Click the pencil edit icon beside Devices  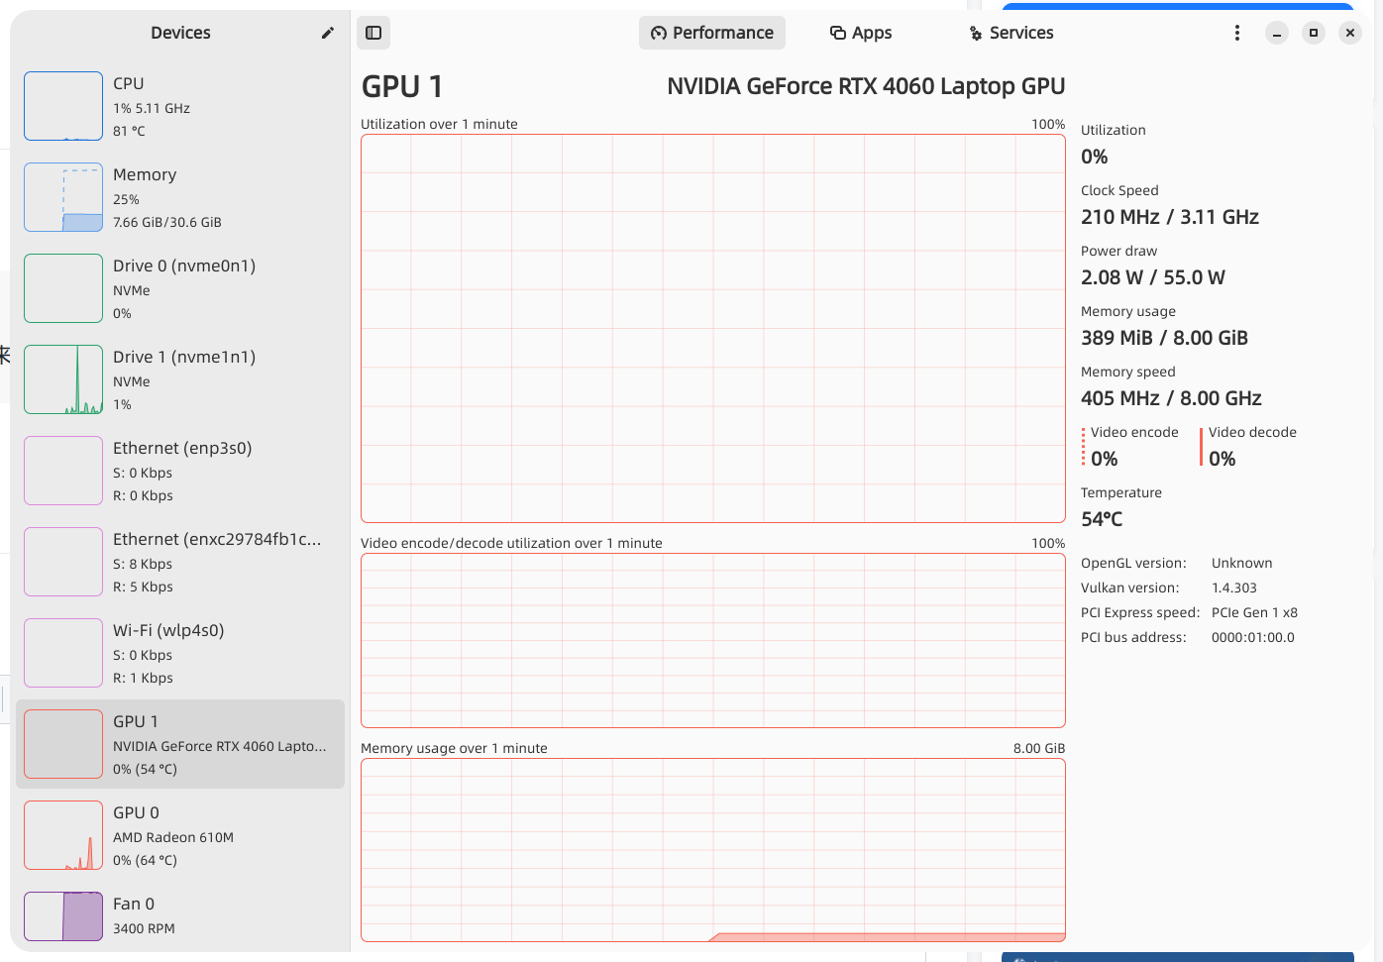point(328,33)
